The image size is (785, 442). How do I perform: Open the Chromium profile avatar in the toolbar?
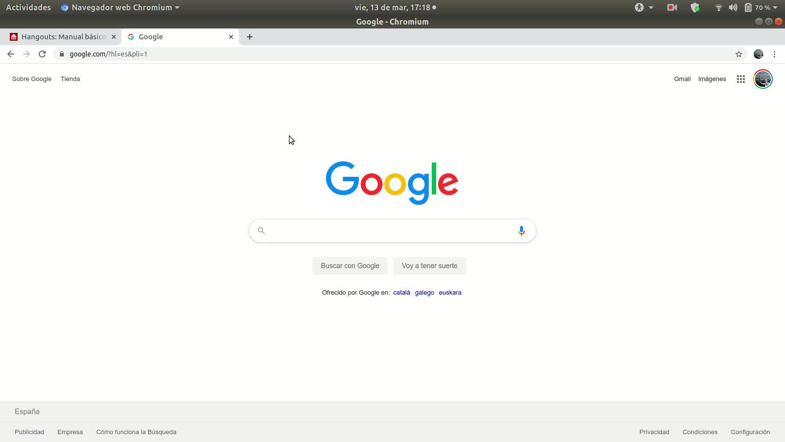point(759,54)
